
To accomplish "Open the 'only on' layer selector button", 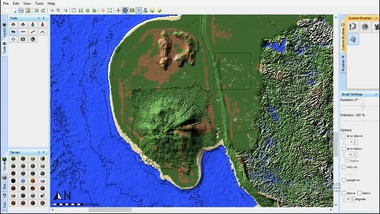I will tap(350, 174).
